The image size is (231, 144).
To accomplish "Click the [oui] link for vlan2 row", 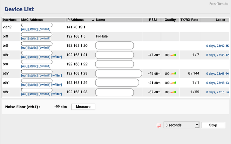I will tap(24, 29).
